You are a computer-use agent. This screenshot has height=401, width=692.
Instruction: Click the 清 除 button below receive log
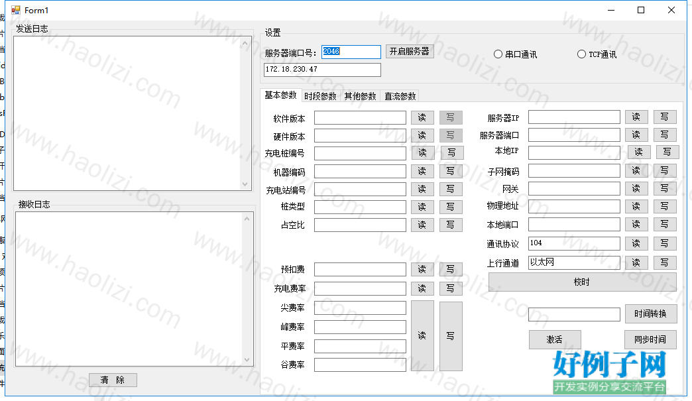tap(113, 380)
